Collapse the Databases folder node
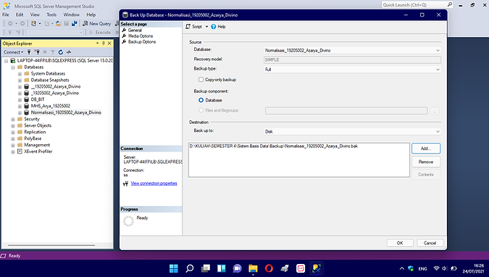Screen dimensions: 489x277 click(x=13, y=67)
